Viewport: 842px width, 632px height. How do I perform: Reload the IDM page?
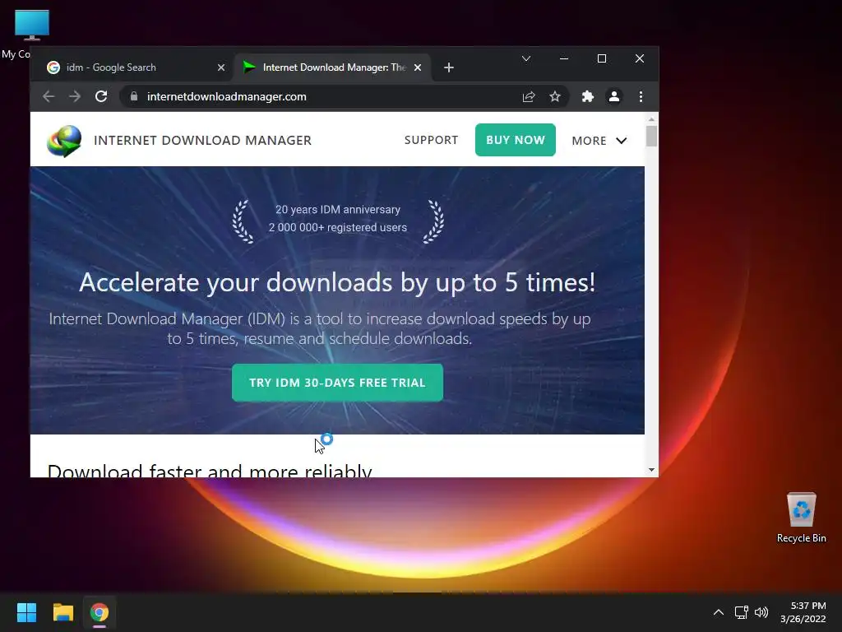point(101,97)
